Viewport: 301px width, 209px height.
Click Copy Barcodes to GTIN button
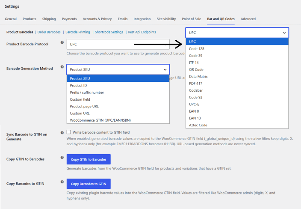tap(89, 184)
